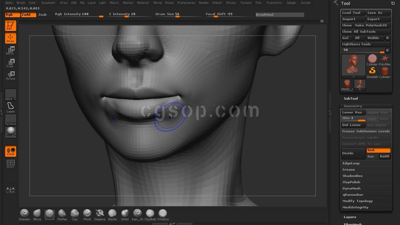Pick the Clay brush
Image resolution: width=400 pixels, height=225 pixels.
click(75, 215)
